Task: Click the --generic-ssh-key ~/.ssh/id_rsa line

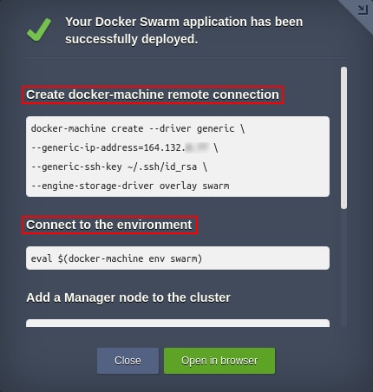Action: point(119,167)
